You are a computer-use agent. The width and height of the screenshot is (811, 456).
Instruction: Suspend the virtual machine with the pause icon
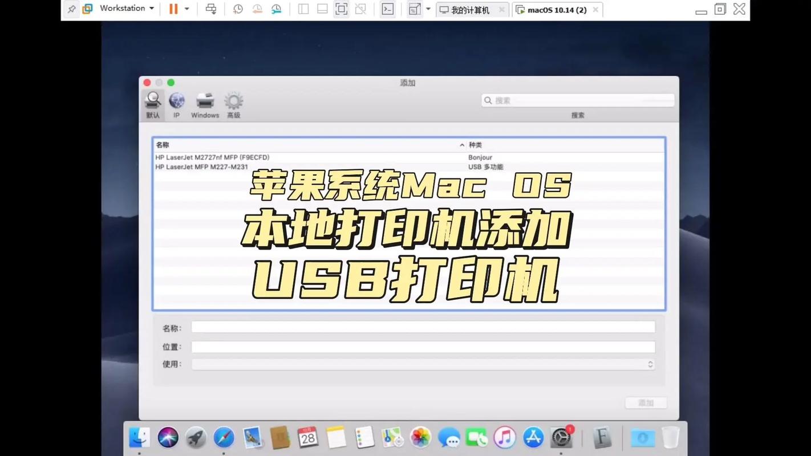pyautogui.click(x=173, y=9)
